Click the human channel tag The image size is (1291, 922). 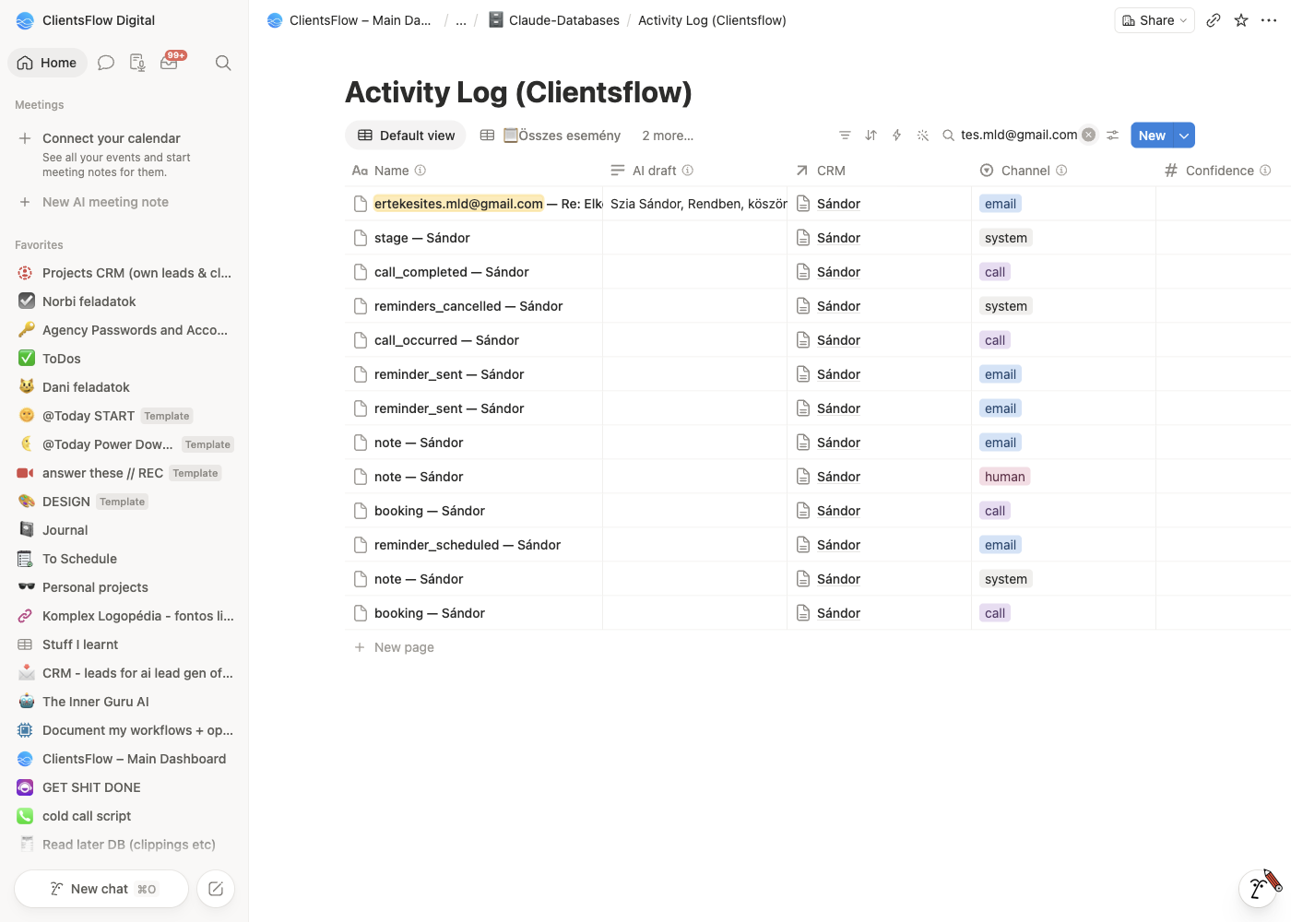1004,477
